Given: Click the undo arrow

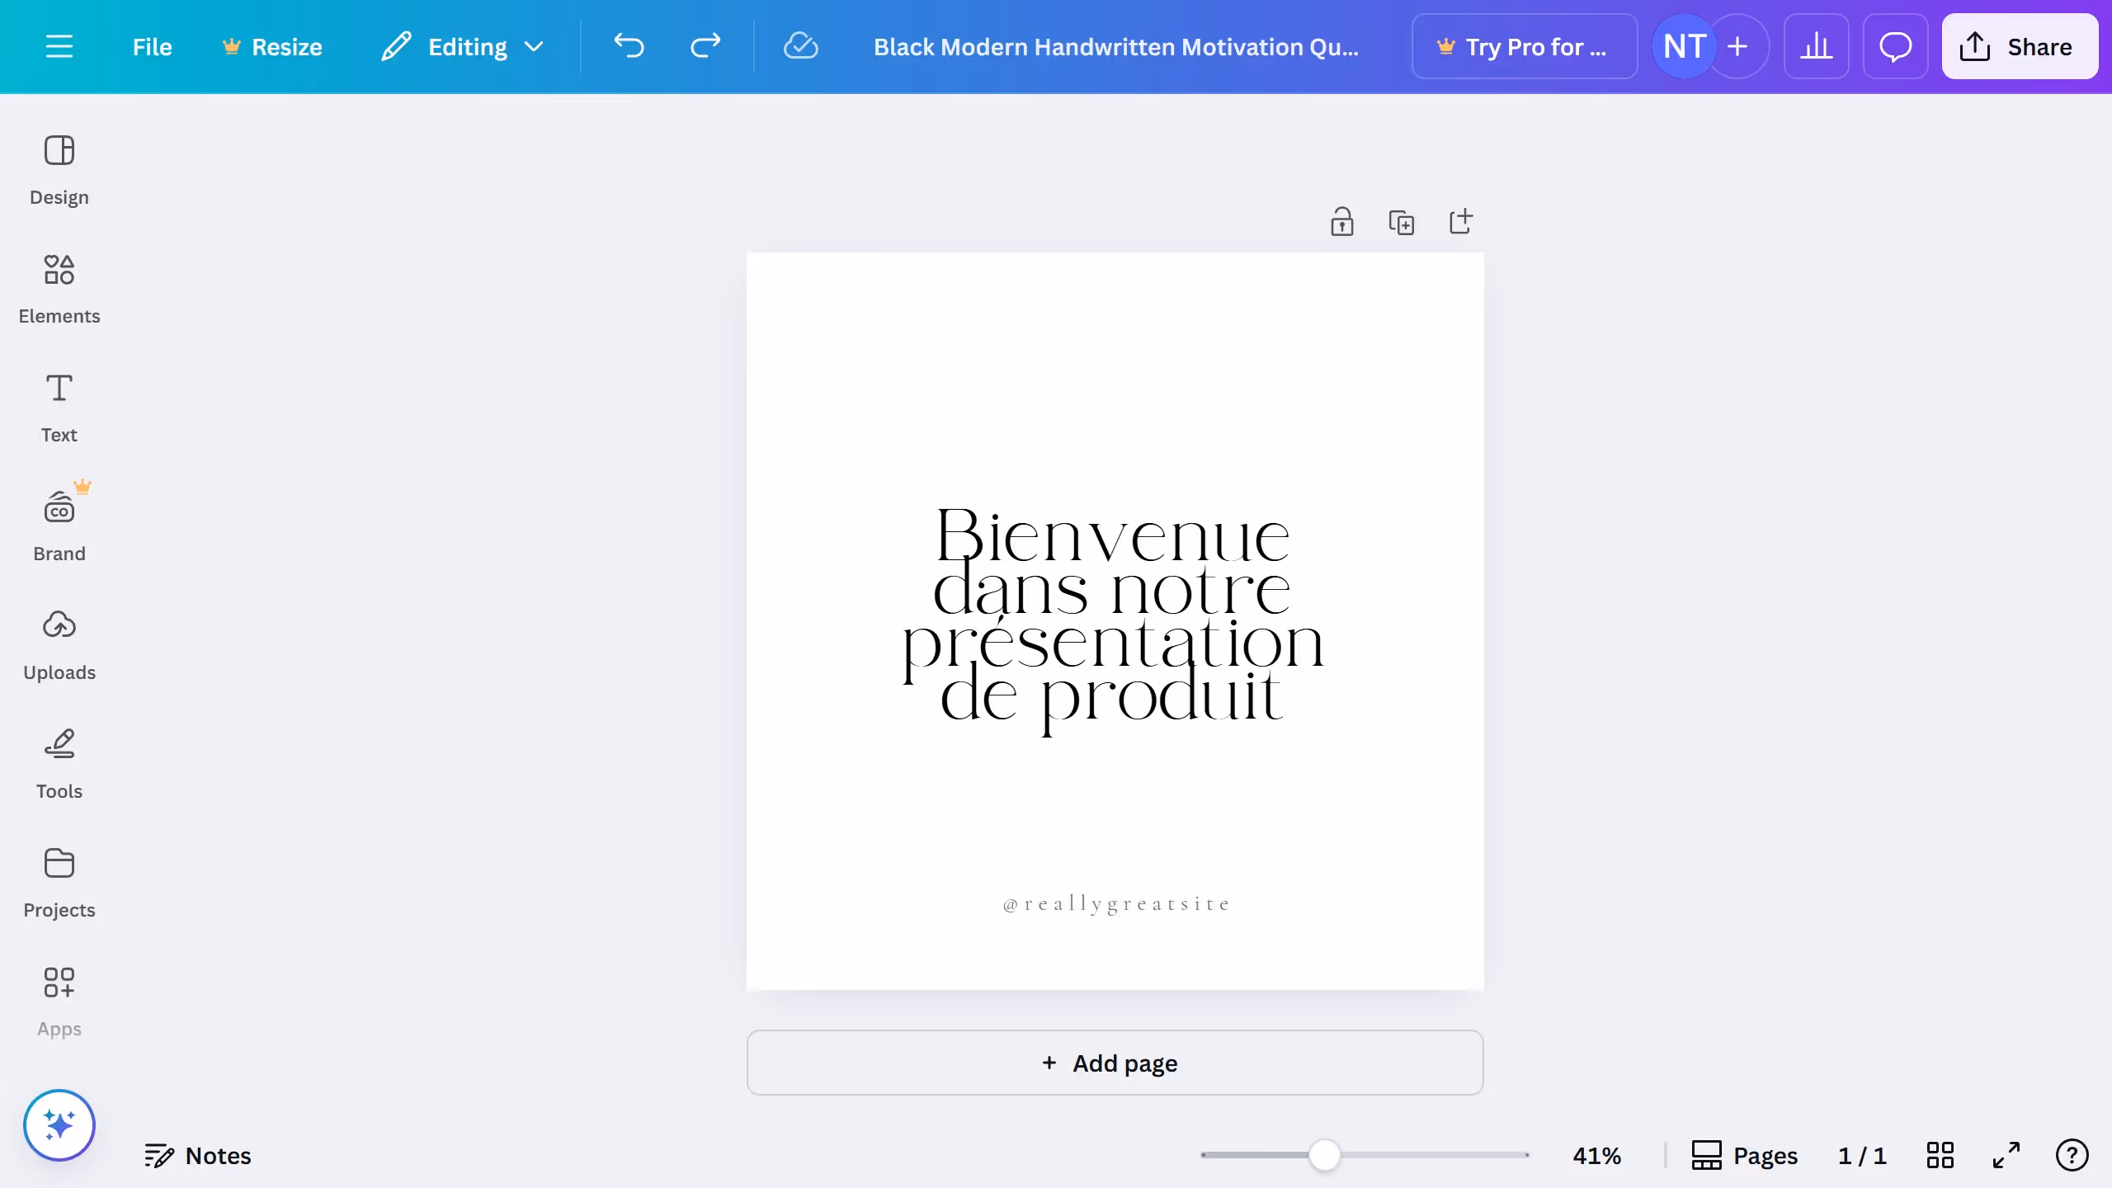Looking at the screenshot, I should (x=629, y=46).
